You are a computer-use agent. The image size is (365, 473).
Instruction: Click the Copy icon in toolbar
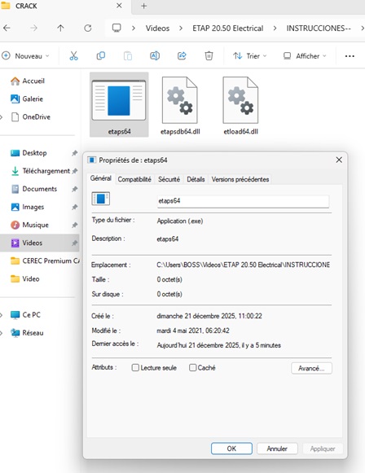100,56
